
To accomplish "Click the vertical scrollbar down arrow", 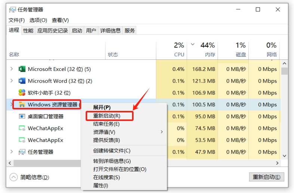I will [x=284, y=156].
